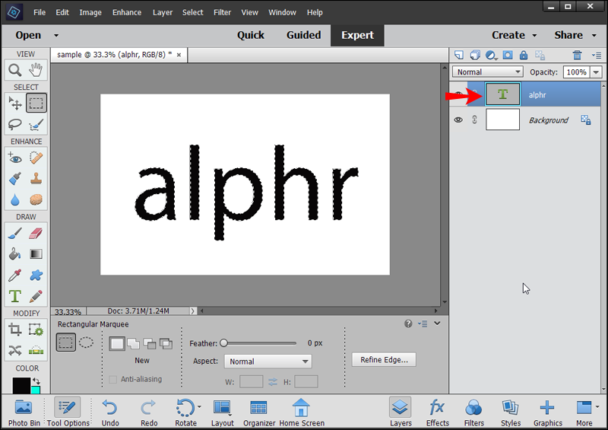Click the Undo button
The height and width of the screenshot is (430, 608).
click(x=110, y=413)
